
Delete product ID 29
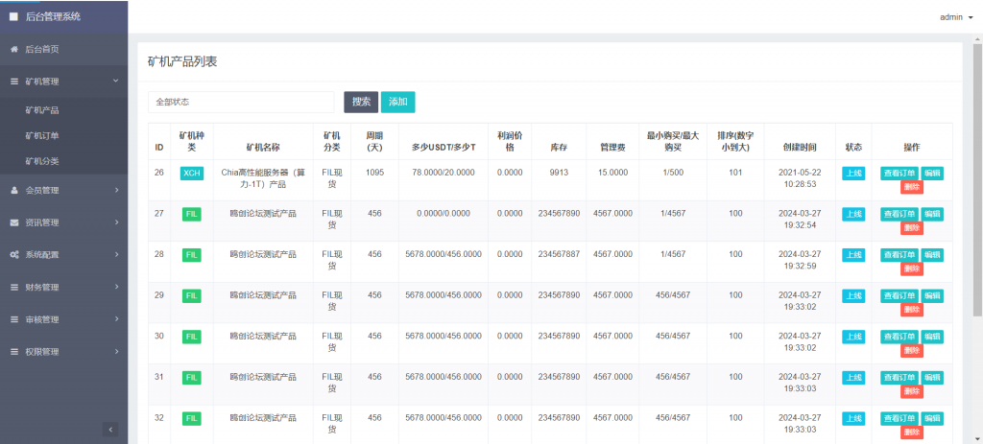point(912,310)
